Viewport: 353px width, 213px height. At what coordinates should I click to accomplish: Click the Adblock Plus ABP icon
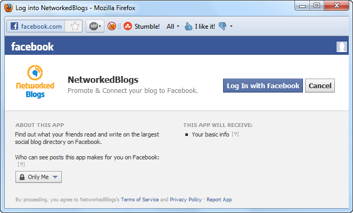coord(93,26)
